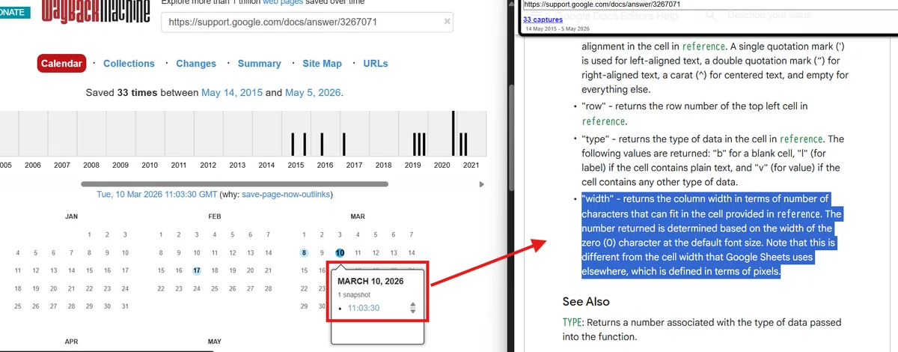Click the 'MARCH 10, 2026' popup heading
898x352 pixels.
click(x=371, y=281)
